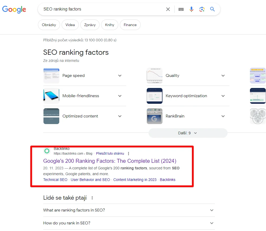The image size is (266, 231).
Task: Open three-dot menu of Backlinko result
Action: coord(129,154)
